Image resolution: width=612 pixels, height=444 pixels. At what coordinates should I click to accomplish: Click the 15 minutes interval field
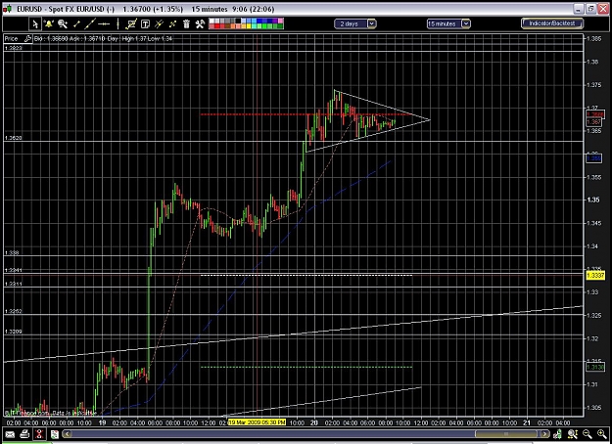coord(445,23)
